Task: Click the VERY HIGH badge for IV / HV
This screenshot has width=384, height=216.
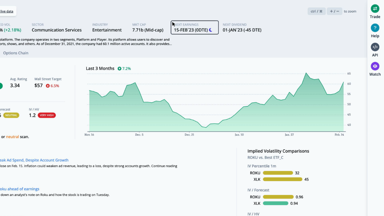Action: pyautogui.click(x=47, y=115)
